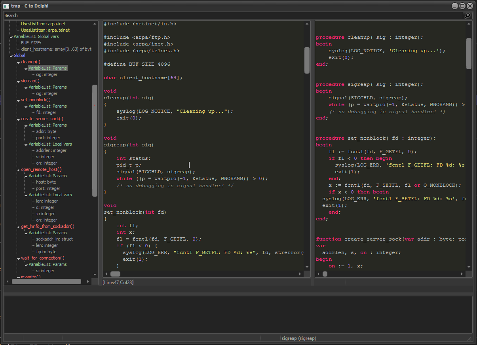Select VariableList: Local vars under create_server_sock()
The image size is (477, 345).
pos(50,144)
